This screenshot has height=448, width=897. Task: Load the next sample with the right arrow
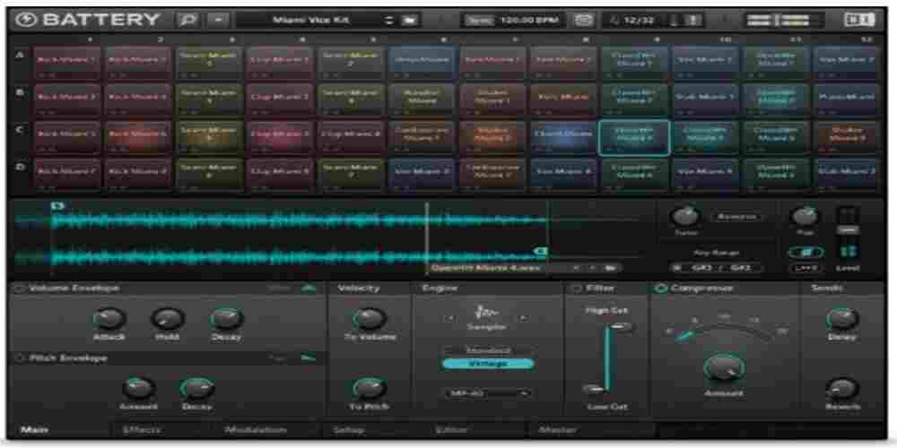(593, 267)
